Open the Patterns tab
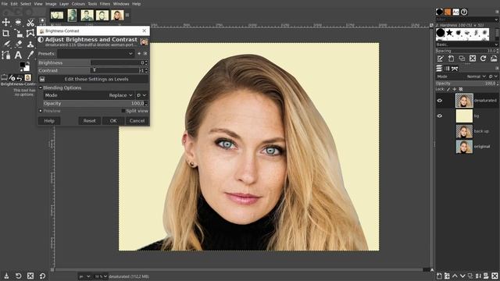 point(448,12)
